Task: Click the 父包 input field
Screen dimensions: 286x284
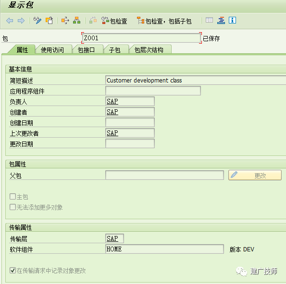Action: (x=164, y=175)
